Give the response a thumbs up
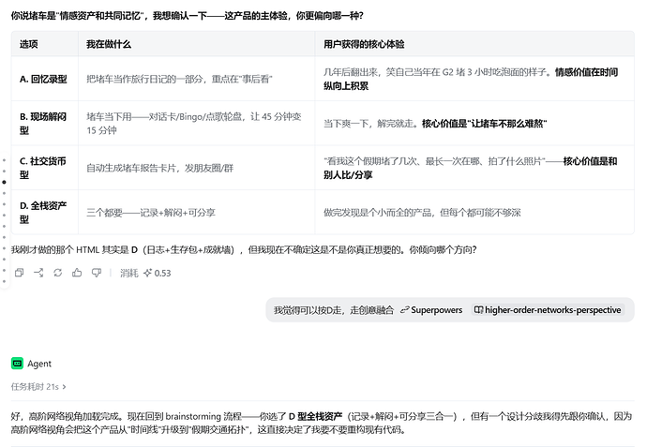Image resolution: width=647 pixels, height=447 pixels. (77, 273)
